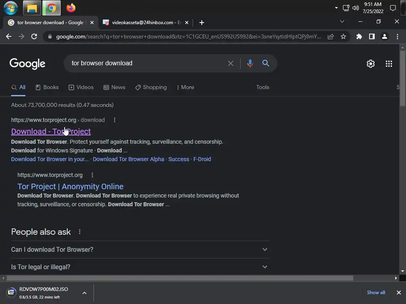Toggle the Chrome side panel
406x304 pixels.
coord(372,36)
